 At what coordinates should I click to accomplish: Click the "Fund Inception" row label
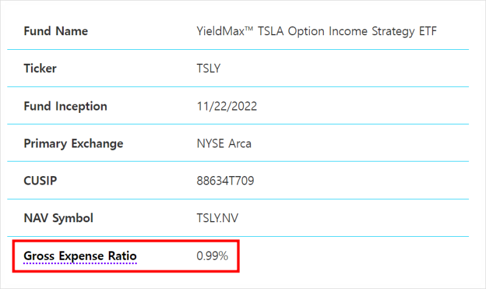[65, 106]
